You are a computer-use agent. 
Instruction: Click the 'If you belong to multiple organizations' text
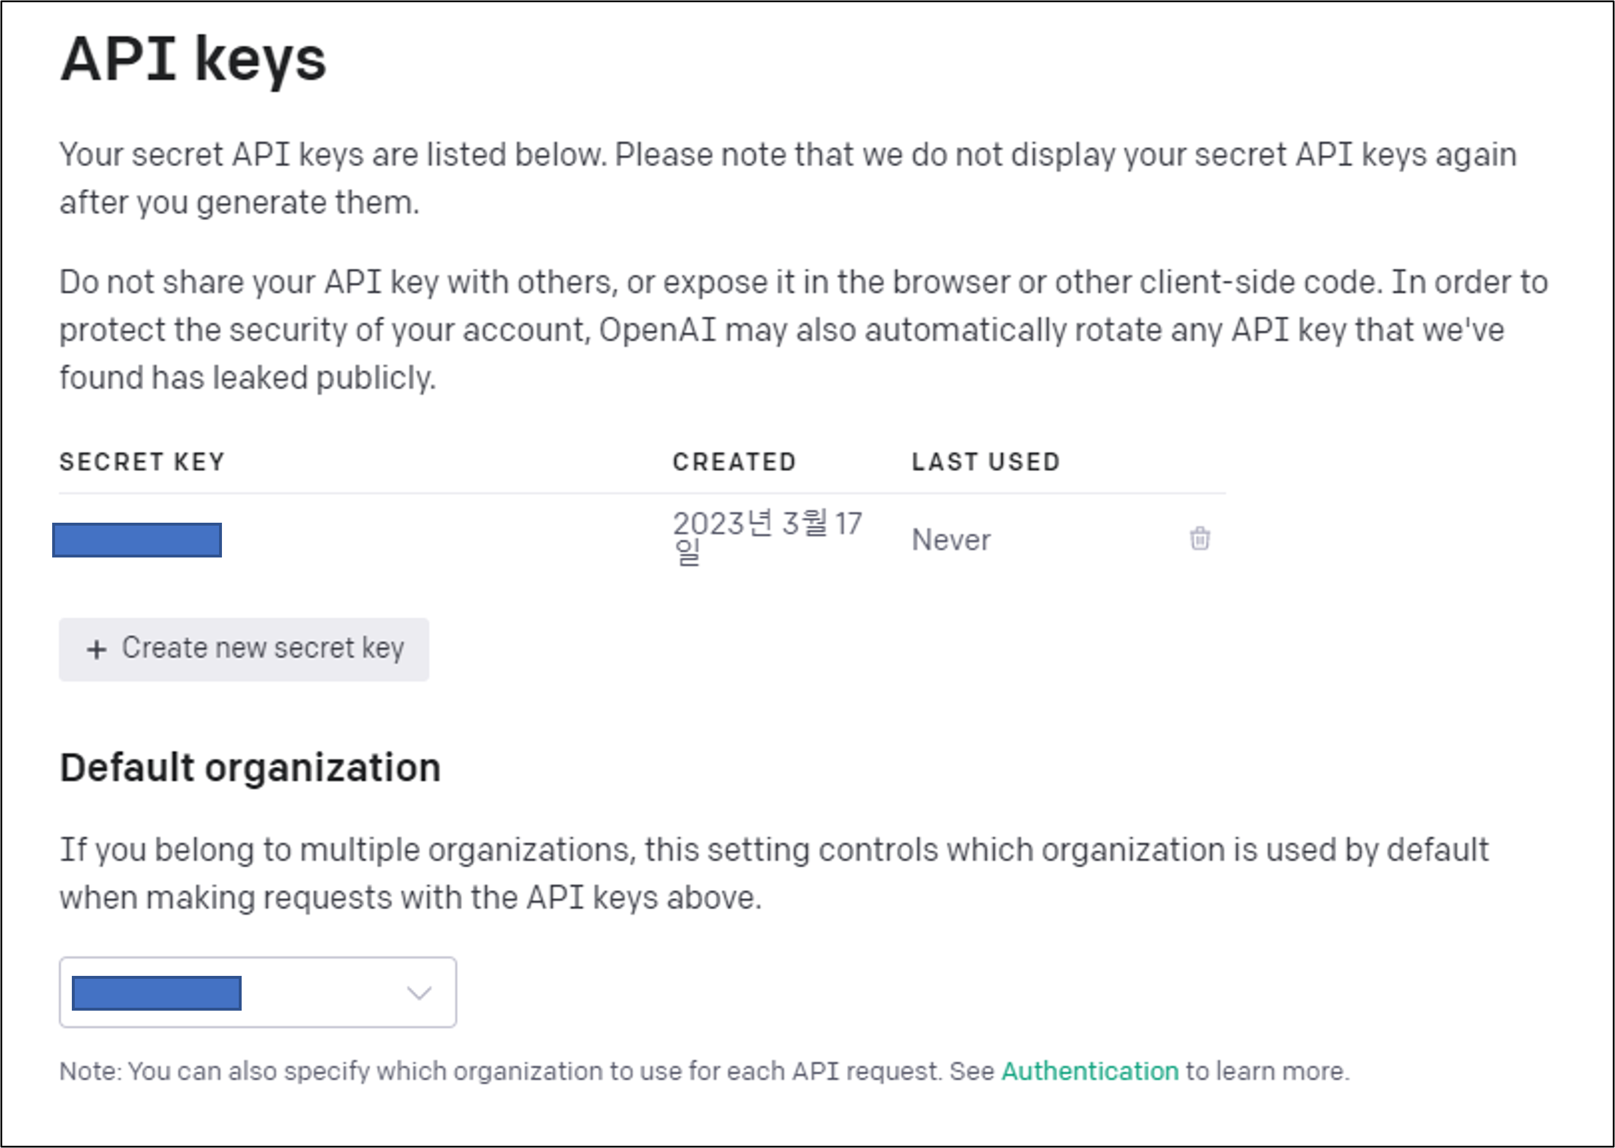[773, 873]
